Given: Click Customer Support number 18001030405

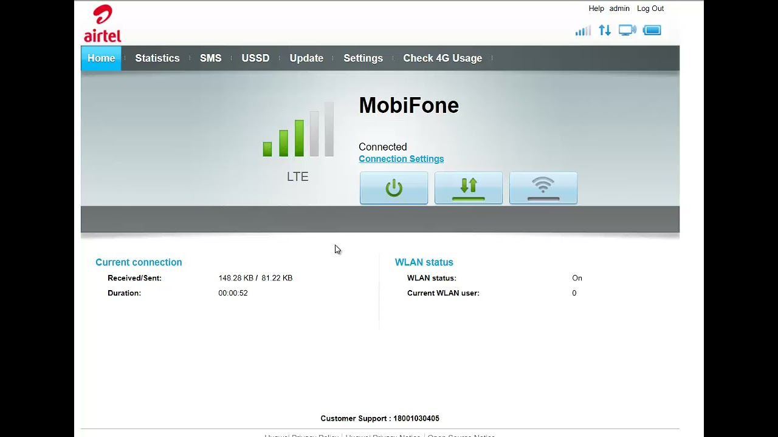Looking at the screenshot, I should [416, 418].
